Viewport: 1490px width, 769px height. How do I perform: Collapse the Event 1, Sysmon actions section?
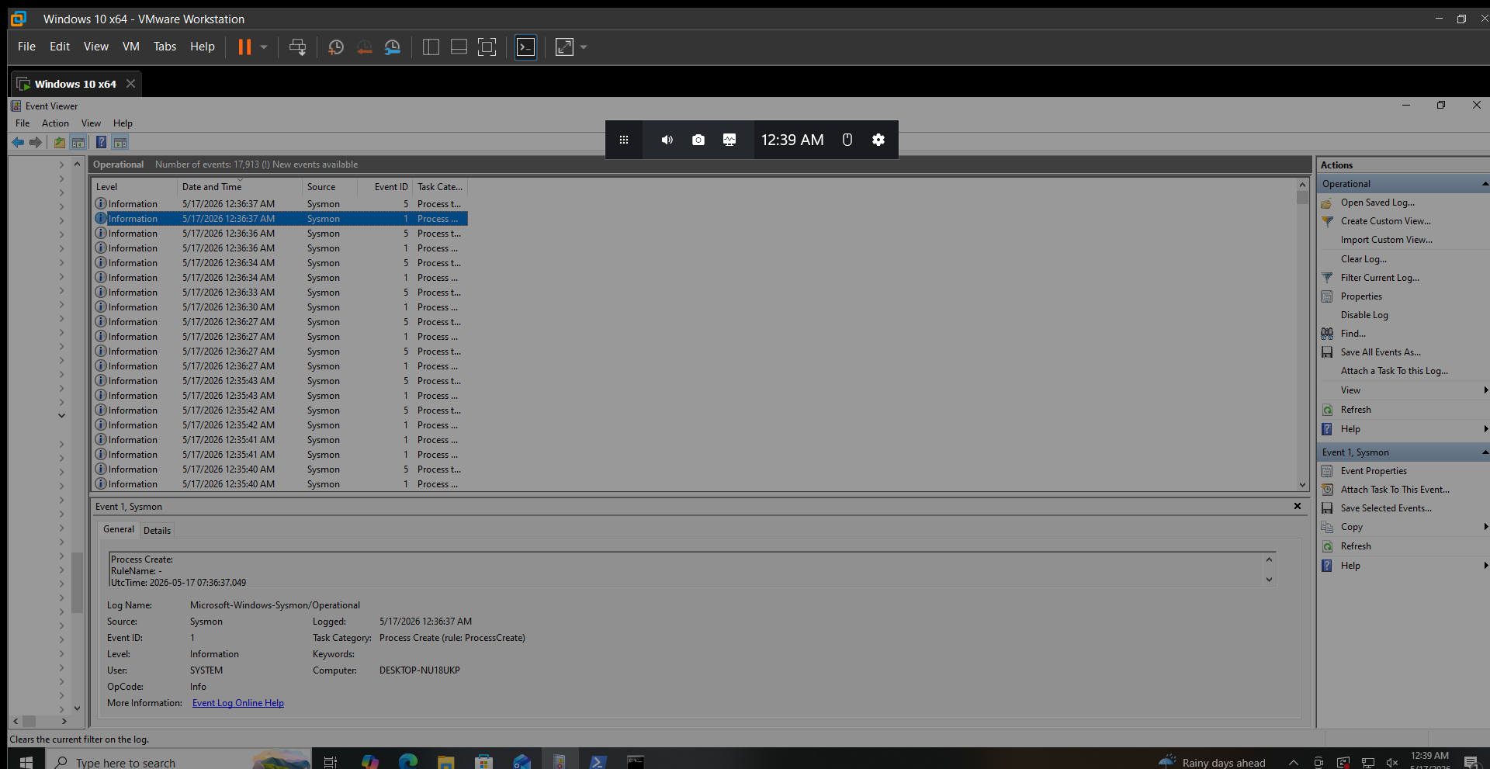point(1485,452)
